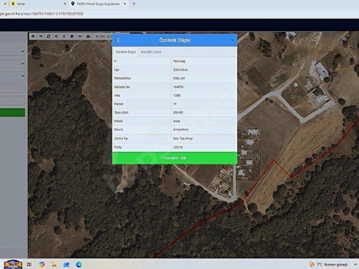Viewport: 359px width, 269px height.
Task: Select the TKGM Parsel Sorgu browser tab
Action: [98, 4]
